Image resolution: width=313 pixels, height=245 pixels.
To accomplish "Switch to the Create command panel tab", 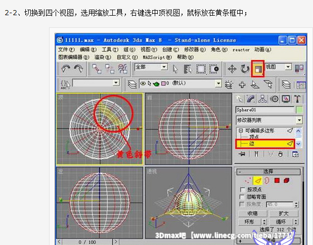I will tap(239, 99).
